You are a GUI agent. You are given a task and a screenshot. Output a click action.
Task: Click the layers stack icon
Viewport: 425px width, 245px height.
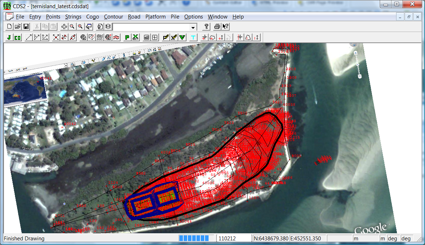click(108, 27)
